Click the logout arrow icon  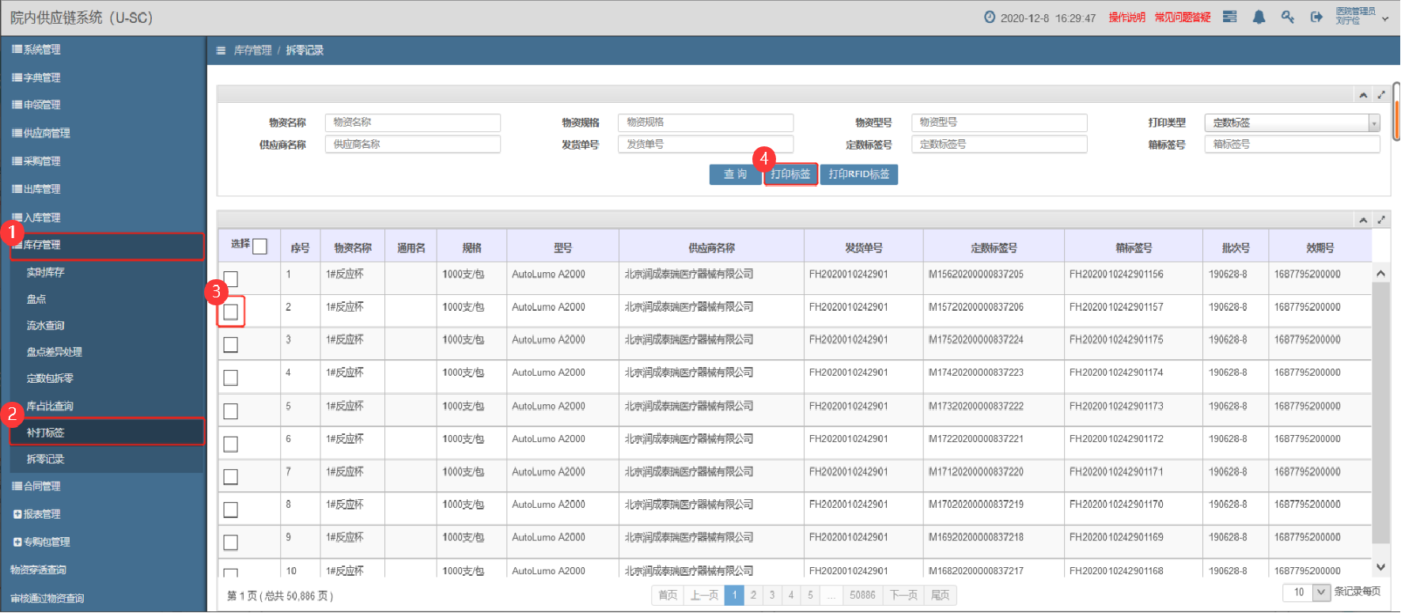[x=1316, y=17]
